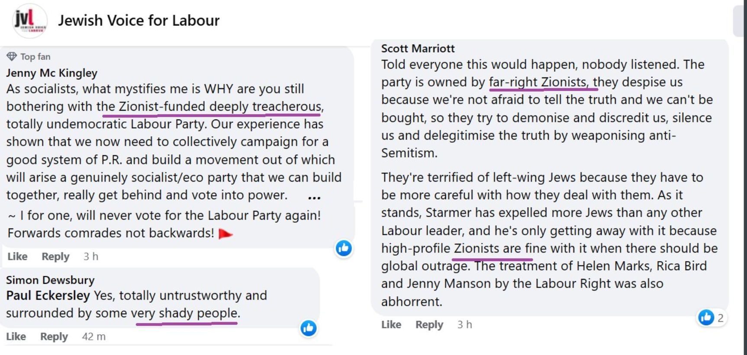Open the Jewish Voice for Labour page
This screenshot has height=355, width=747.
tap(138, 20)
